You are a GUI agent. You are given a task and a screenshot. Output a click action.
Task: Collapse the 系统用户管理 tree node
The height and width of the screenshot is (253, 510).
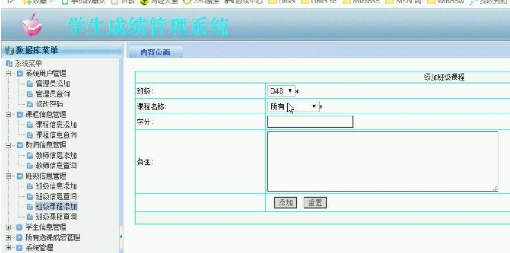tap(8, 73)
